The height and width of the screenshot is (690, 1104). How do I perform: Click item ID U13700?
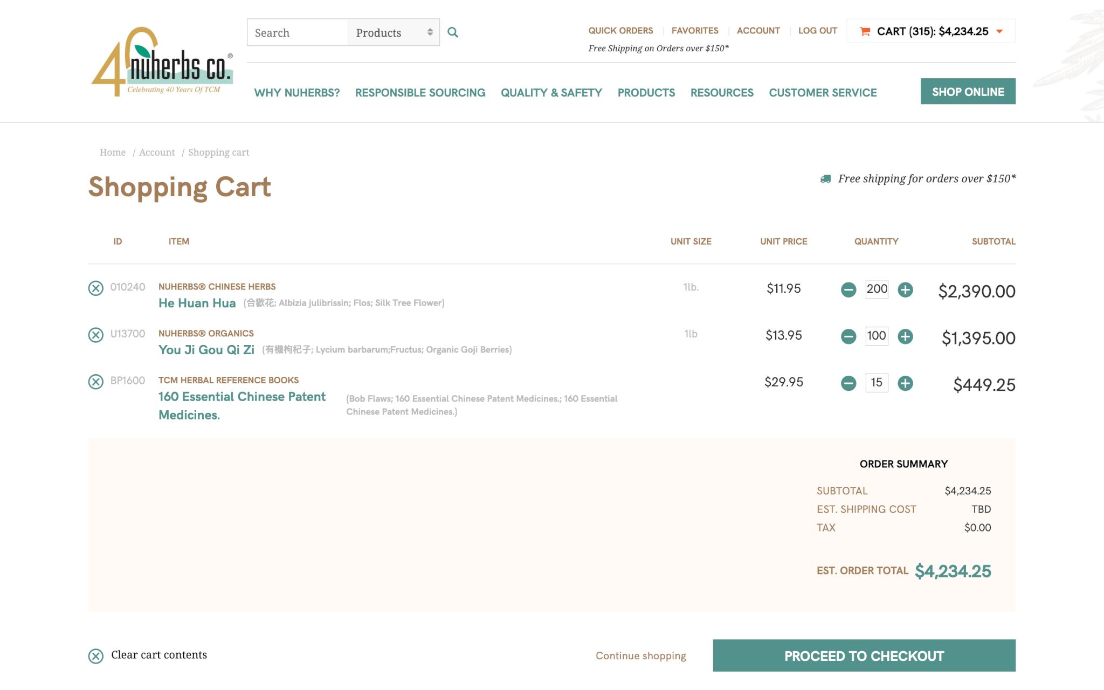tap(128, 334)
